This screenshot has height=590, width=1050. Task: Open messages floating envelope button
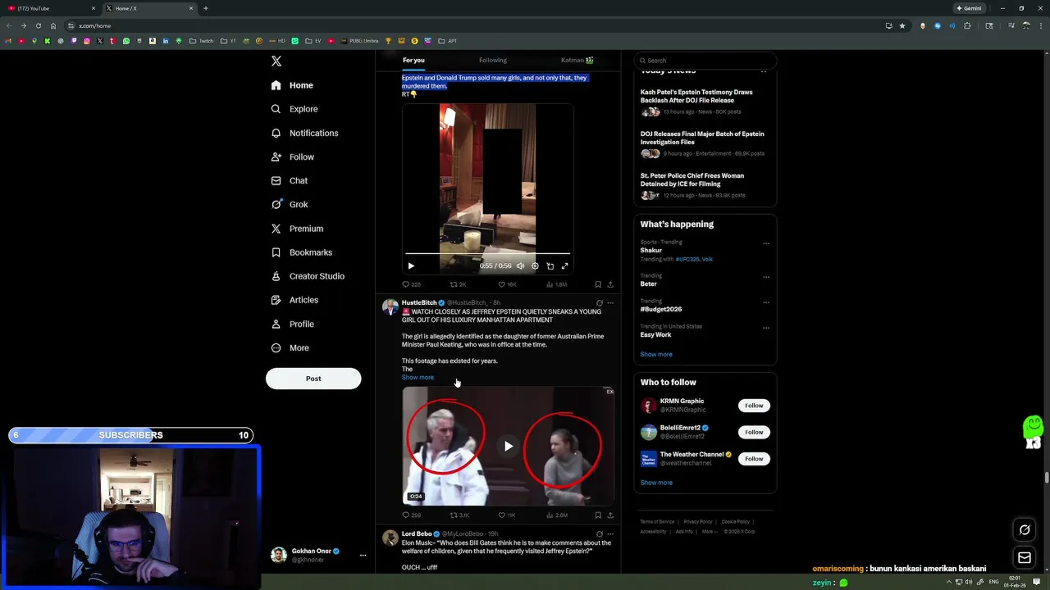[x=1025, y=558]
